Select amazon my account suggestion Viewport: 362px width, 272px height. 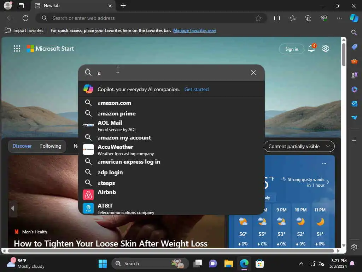171,138
